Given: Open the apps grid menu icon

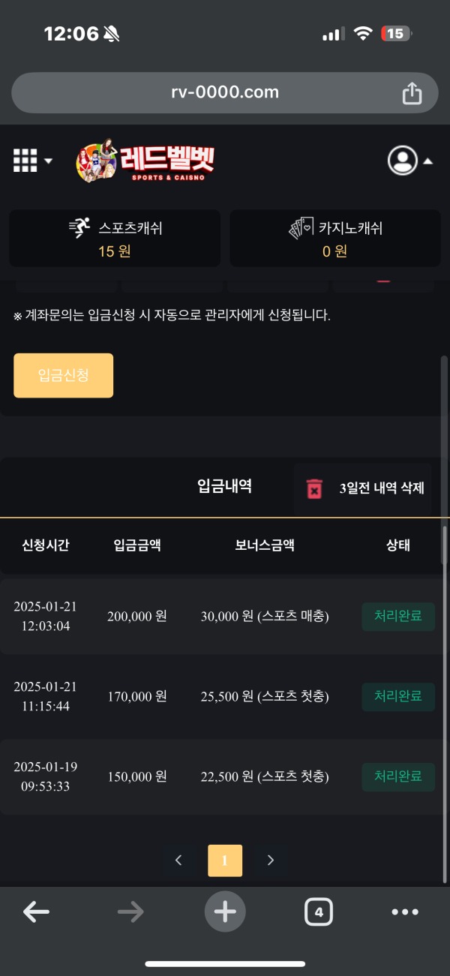Looking at the screenshot, I should 25,160.
